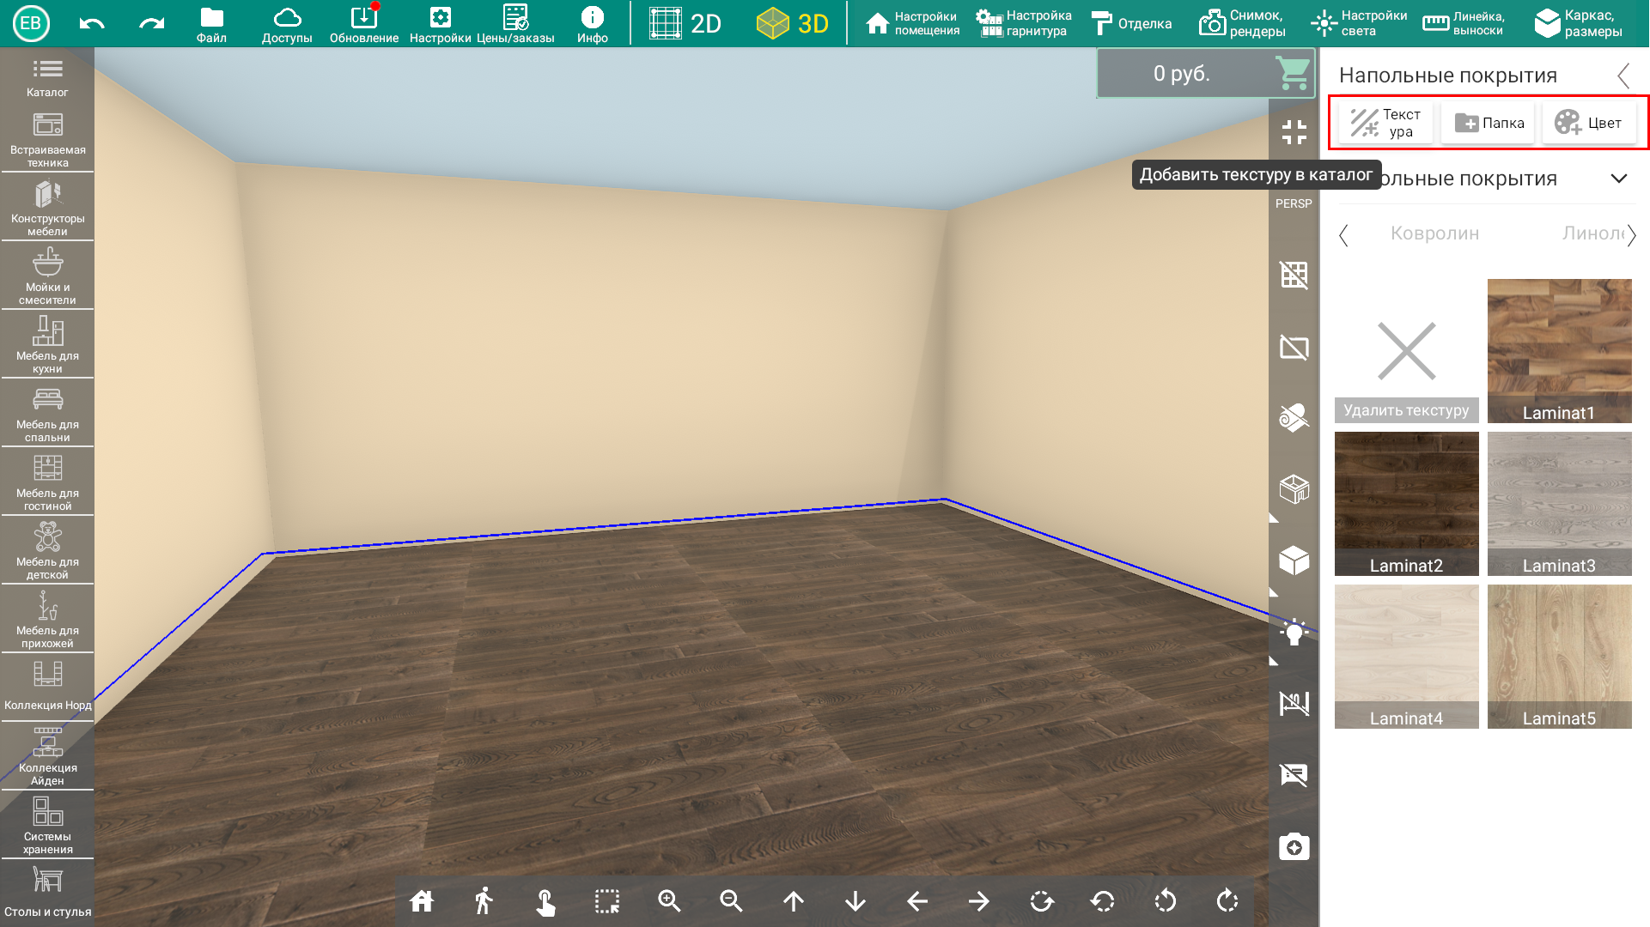This screenshot has height=927, width=1650.
Task: Enable walking person mode
Action: (484, 901)
